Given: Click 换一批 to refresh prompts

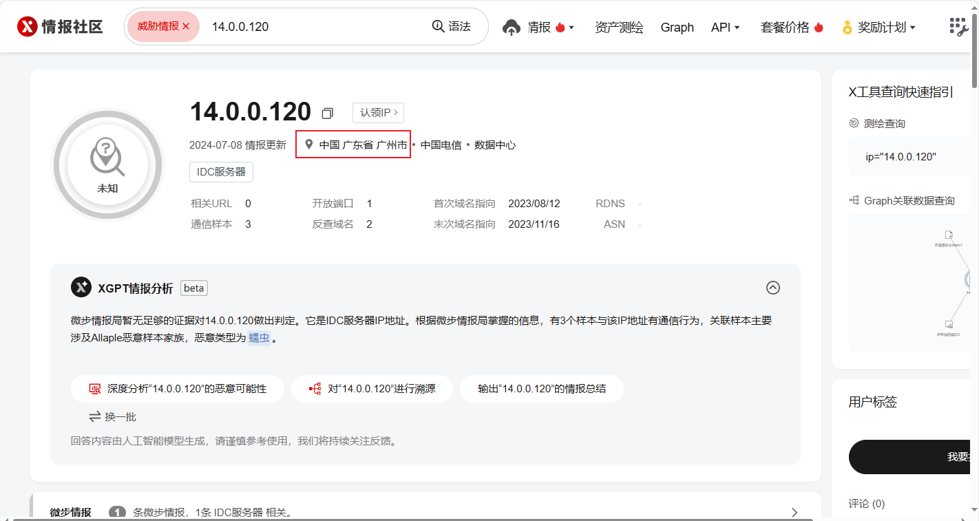Looking at the screenshot, I should [113, 417].
